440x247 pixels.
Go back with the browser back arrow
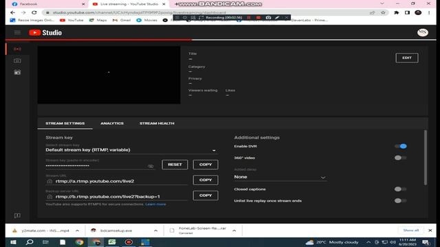point(12,12)
